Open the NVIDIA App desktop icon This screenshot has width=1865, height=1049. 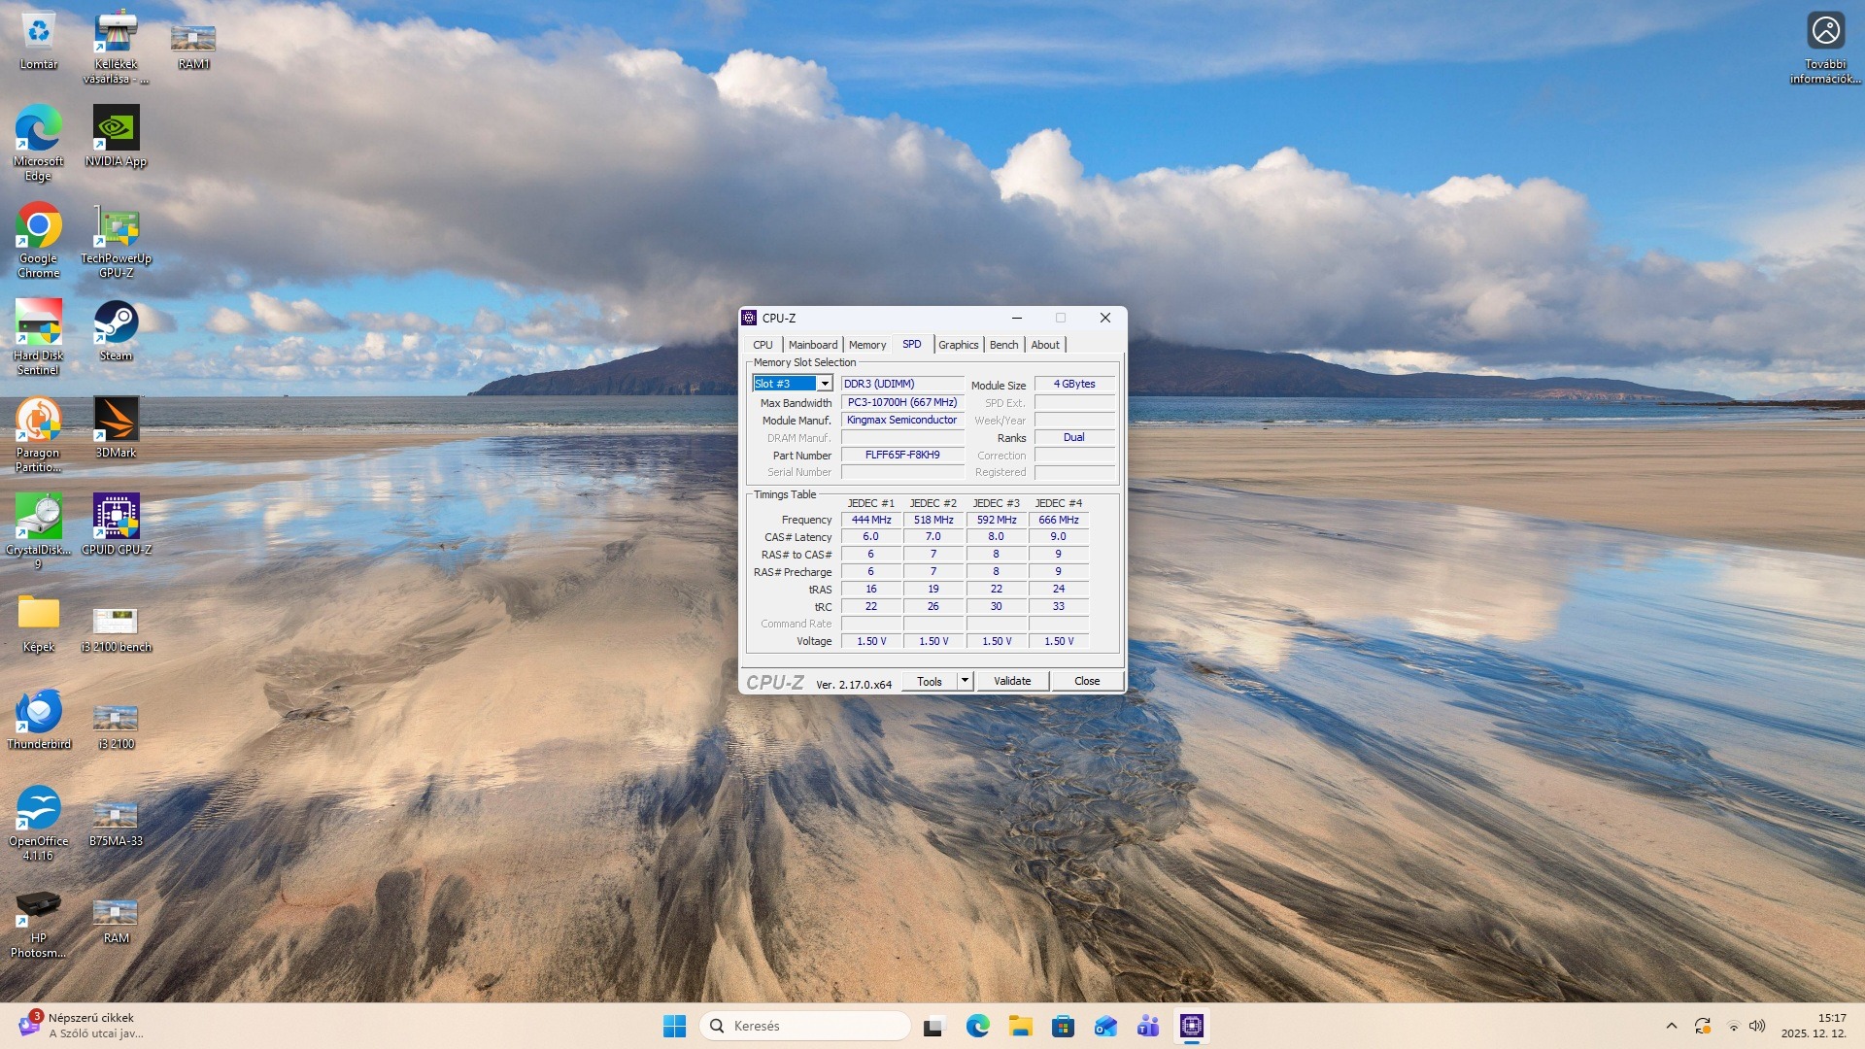tap(116, 129)
